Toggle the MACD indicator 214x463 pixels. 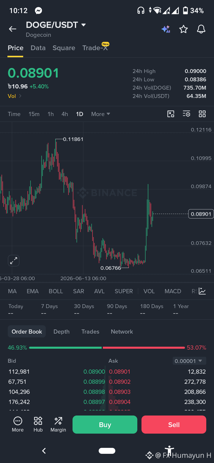(x=173, y=291)
